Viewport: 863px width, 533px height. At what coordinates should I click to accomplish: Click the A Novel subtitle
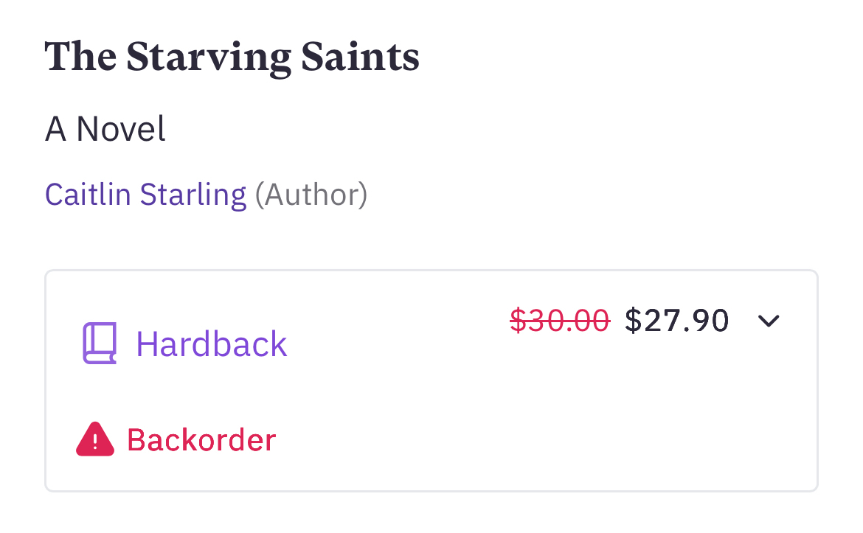(105, 129)
